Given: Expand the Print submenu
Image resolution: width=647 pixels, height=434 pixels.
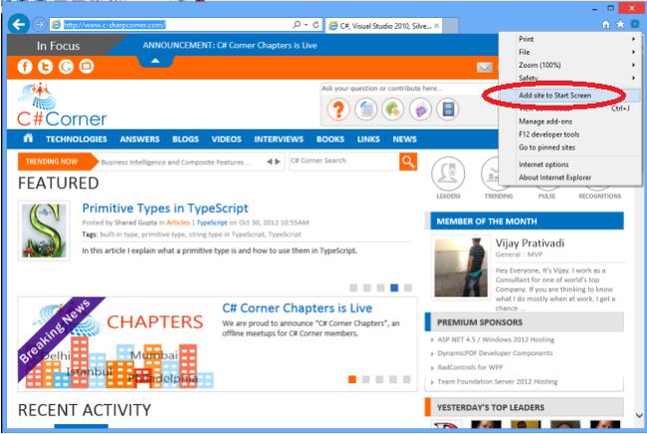Looking at the screenshot, I should pos(570,39).
